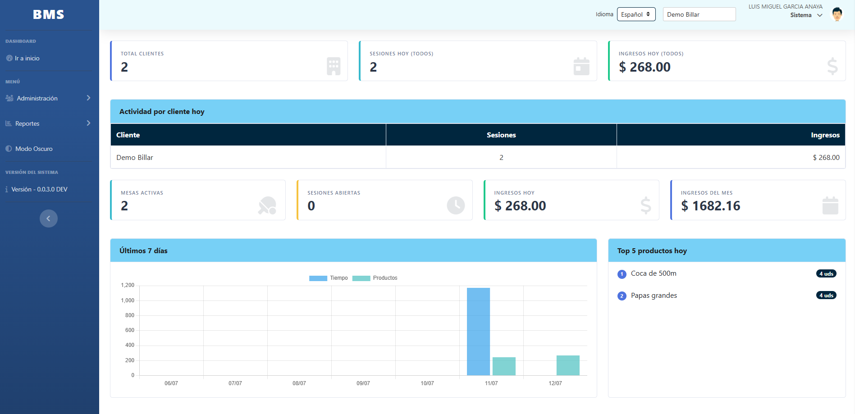Viewport: 855px width, 414px height.
Task: Click the half-circle icon for Modo Oscuro
Action: pos(9,149)
